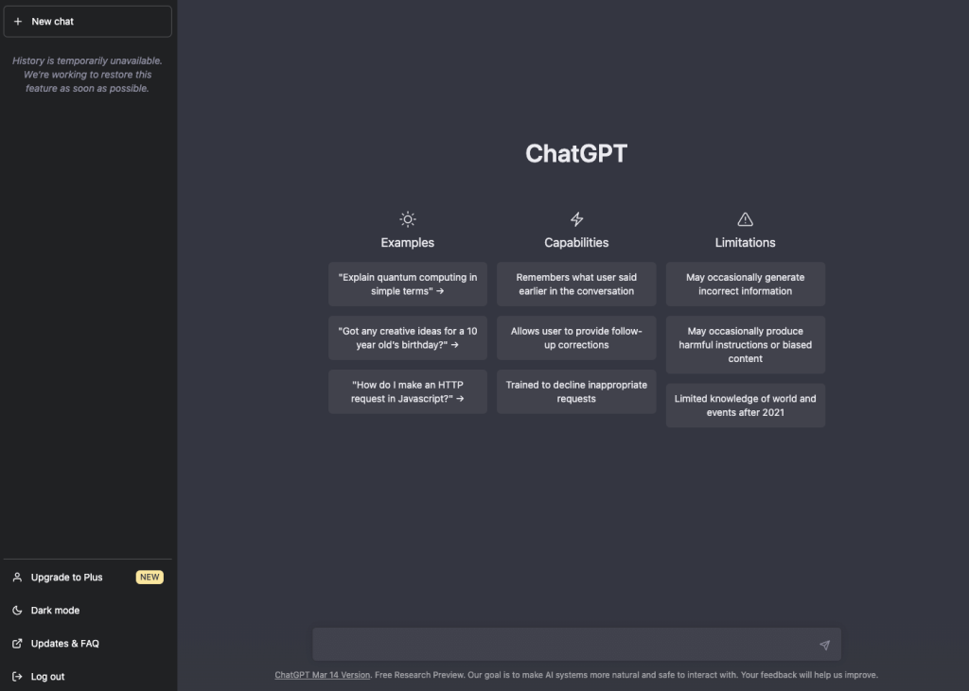Click the plus icon beside New chat

[x=18, y=22]
